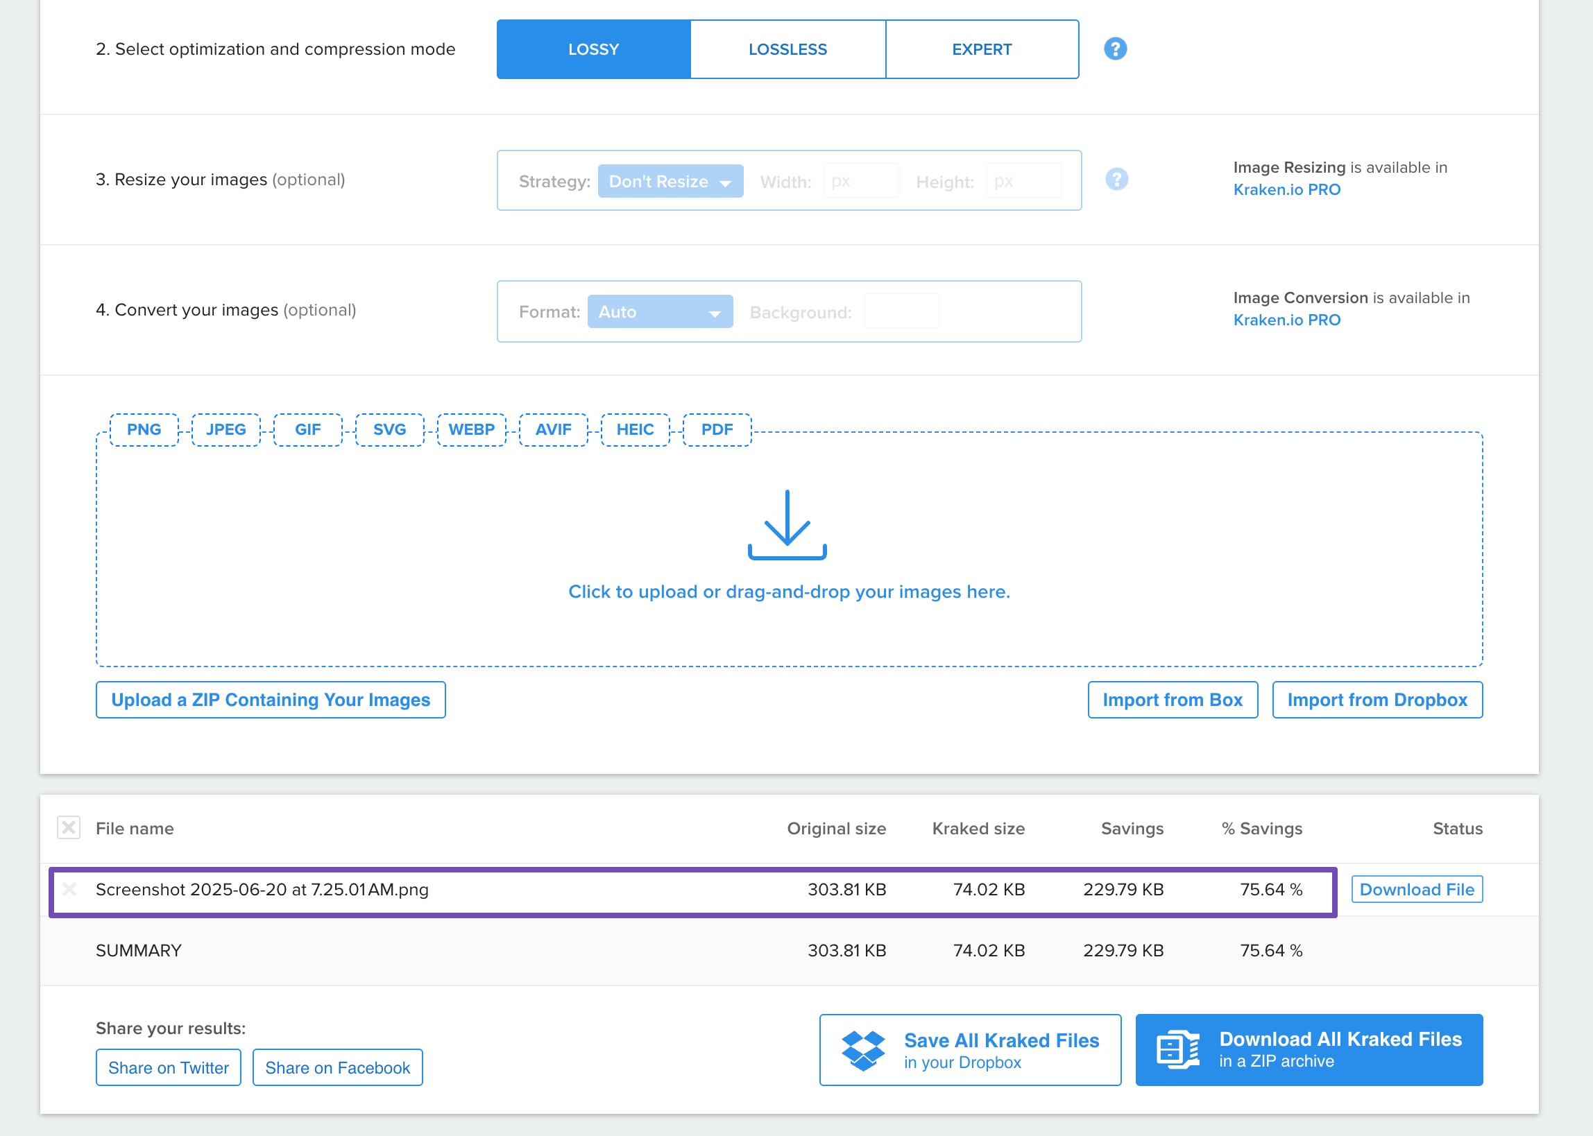The width and height of the screenshot is (1593, 1136).
Task: Click the remove-all X icon beside File name
Action: coord(69,827)
